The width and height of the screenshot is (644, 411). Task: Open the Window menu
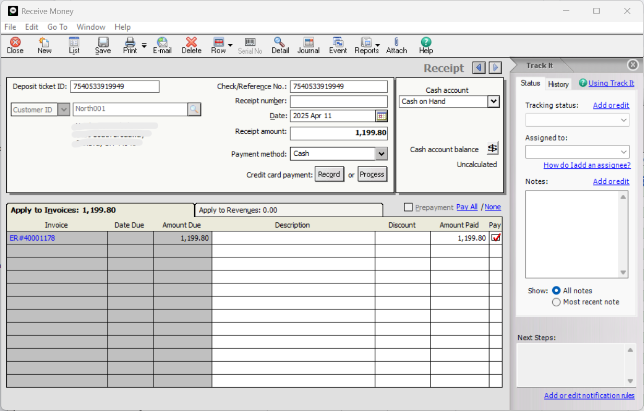tap(91, 27)
